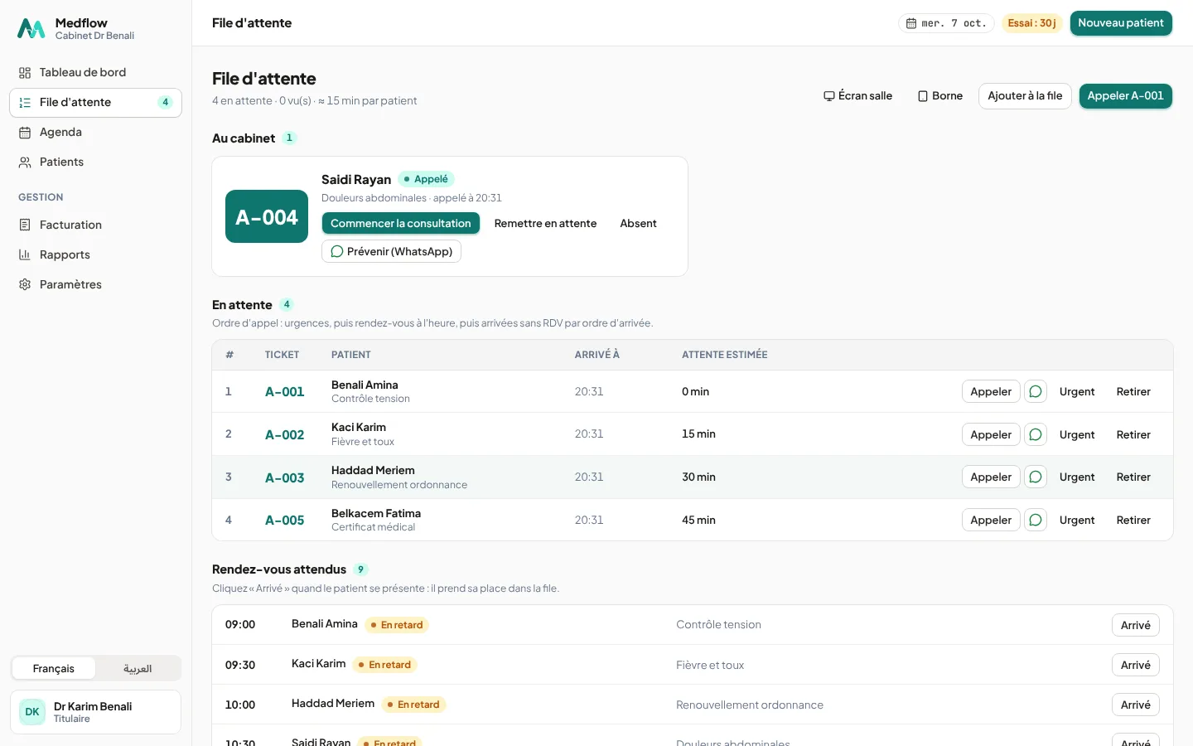This screenshot has height=746, width=1193.
Task: Open Dr Karim Benali profile card
Action: click(95, 712)
